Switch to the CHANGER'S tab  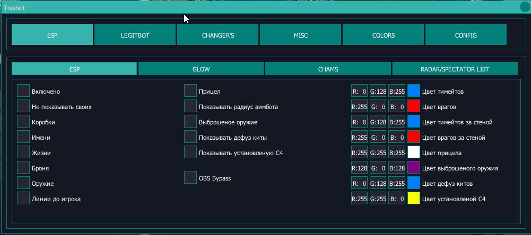(x=217, y=35)
